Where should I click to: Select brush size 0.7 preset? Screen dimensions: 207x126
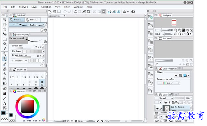point(12,76)
